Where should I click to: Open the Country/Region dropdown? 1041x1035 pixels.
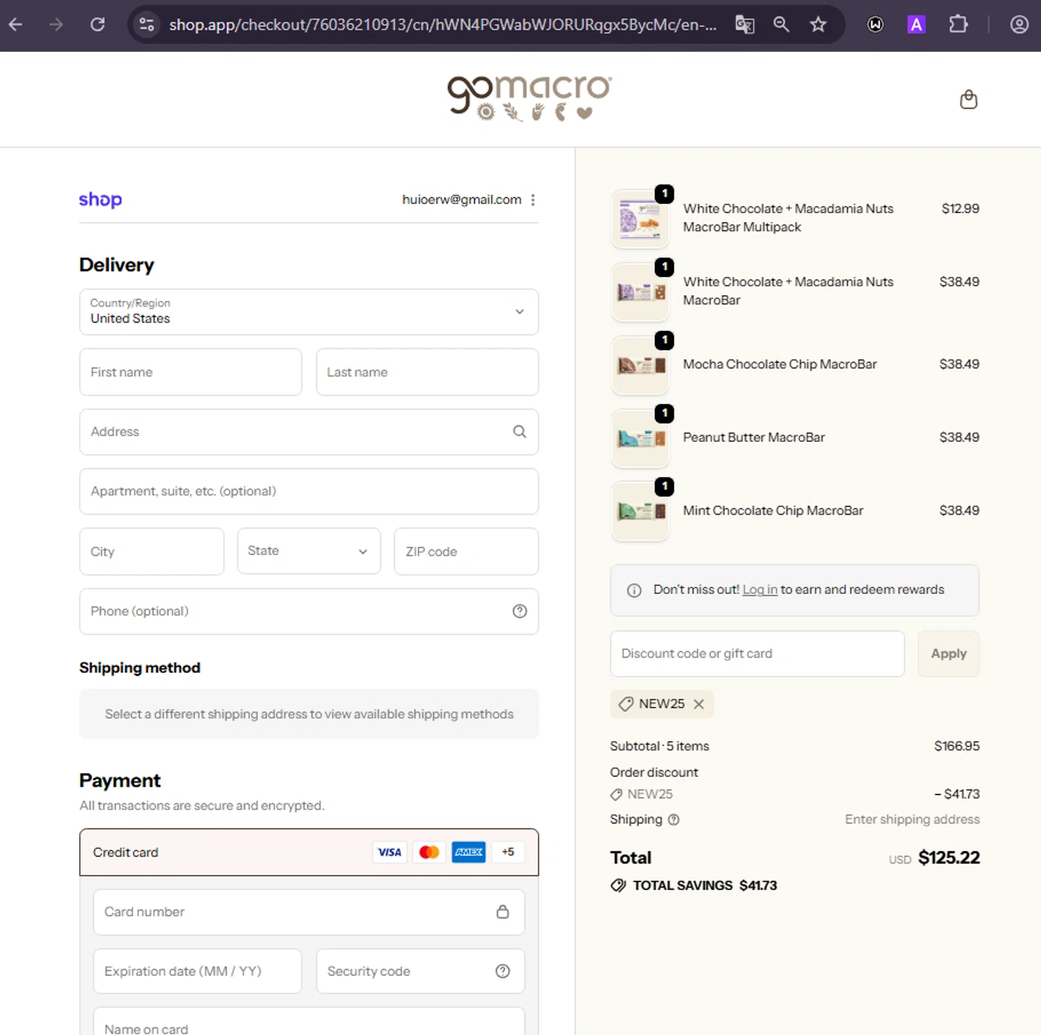tap(309, 312)
